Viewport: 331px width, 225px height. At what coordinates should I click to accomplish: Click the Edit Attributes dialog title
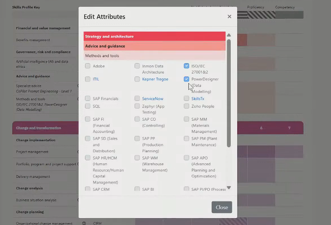coord(104,17)
